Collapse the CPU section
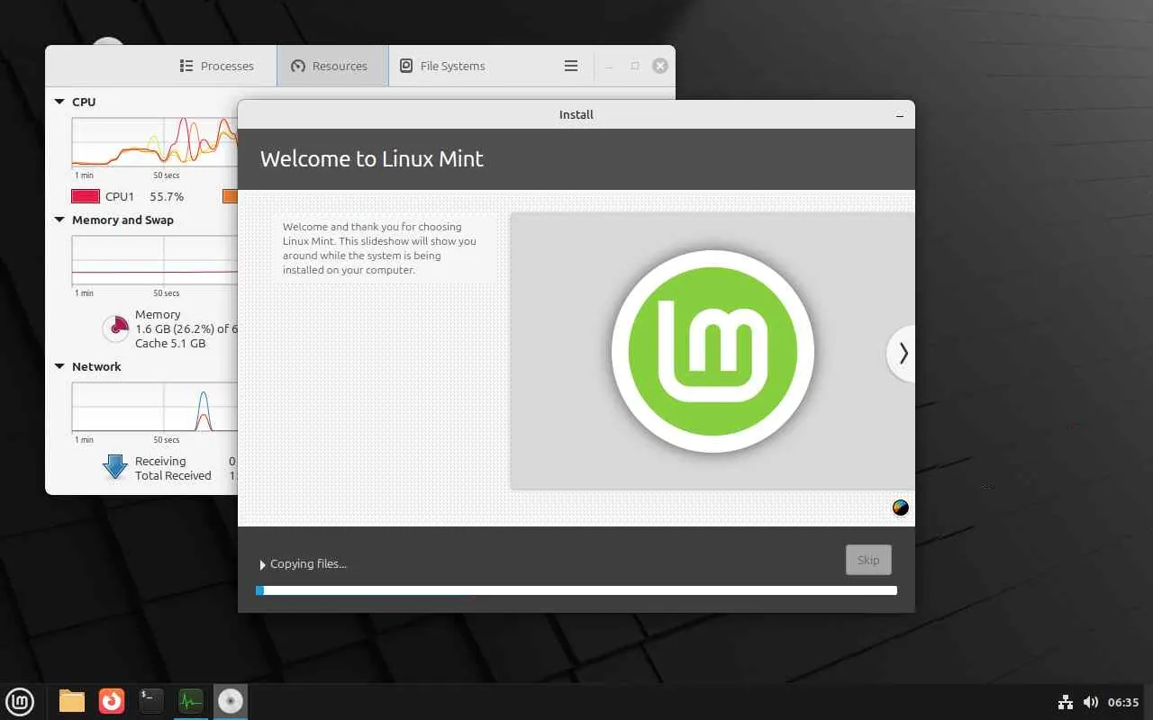The image size is (1153, 720). (59, 103)
